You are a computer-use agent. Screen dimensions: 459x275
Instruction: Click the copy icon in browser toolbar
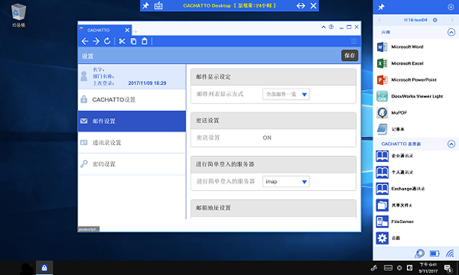(133, 42)
